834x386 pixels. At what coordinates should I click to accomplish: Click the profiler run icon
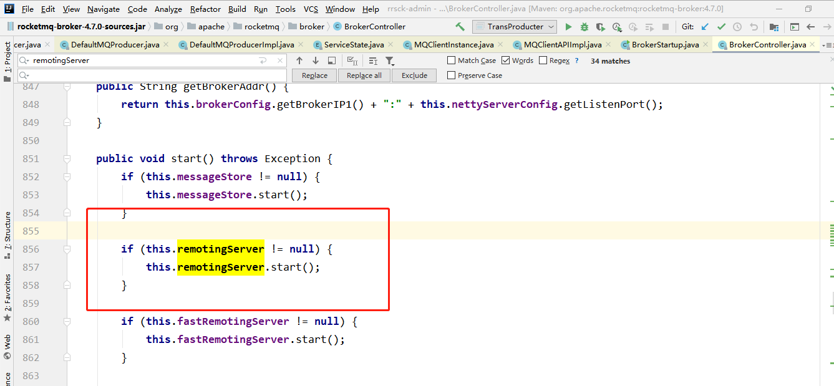point(617,27)
